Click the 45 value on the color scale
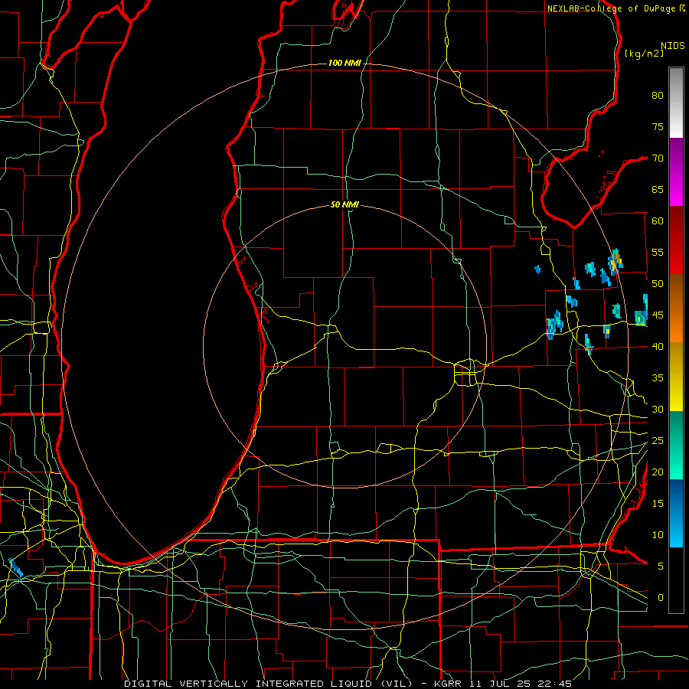Screen dimensions: 689x689 (x=658, y=315)
